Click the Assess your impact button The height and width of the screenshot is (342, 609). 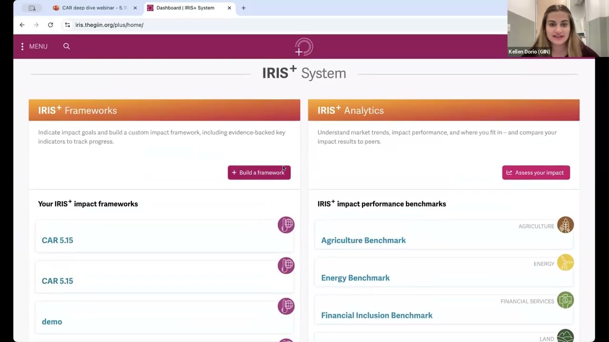(536, 172)
